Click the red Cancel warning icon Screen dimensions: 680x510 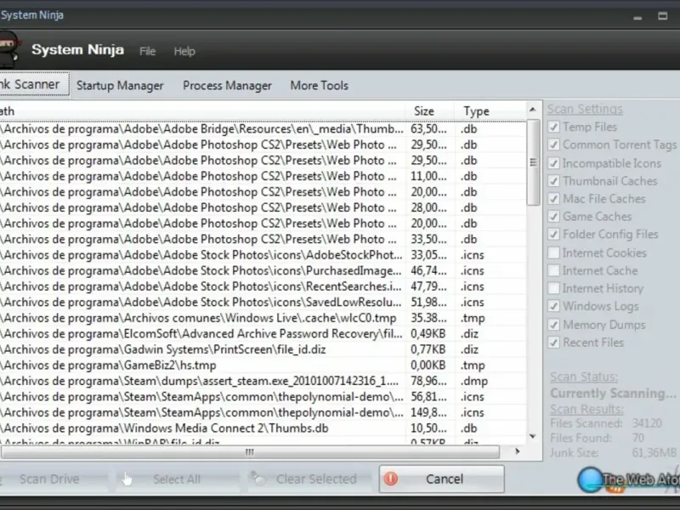coord(391,479)
